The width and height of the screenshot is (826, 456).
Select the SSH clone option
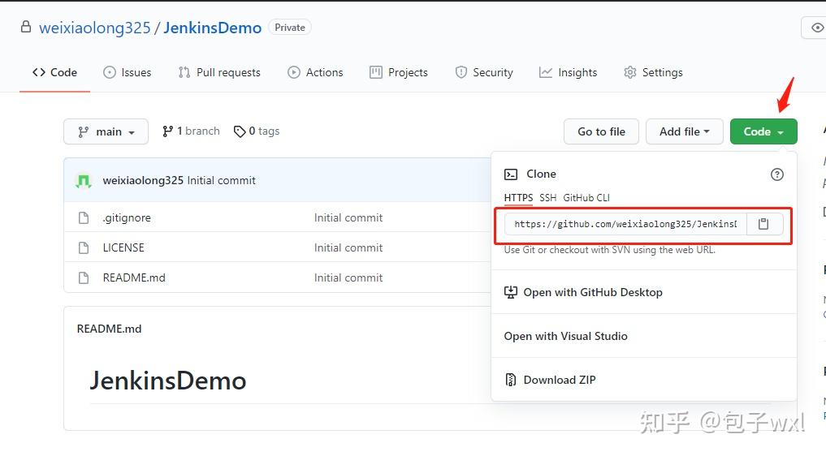point(548,197)
